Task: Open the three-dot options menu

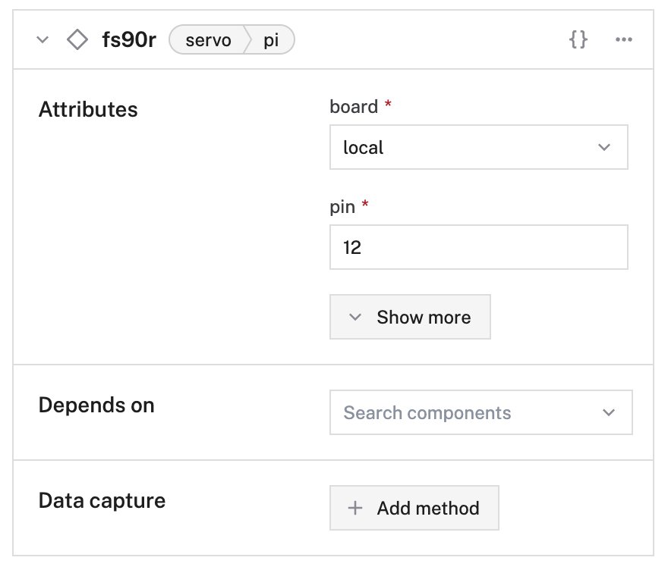Action: [624, 40]
